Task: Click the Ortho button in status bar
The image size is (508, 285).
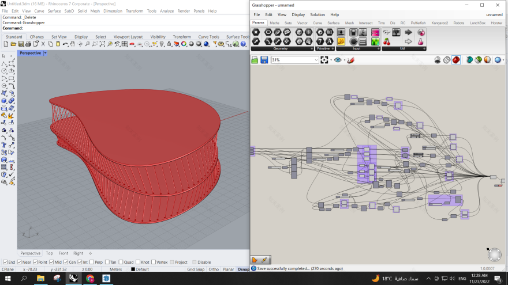Action: [x=214, y=269]
